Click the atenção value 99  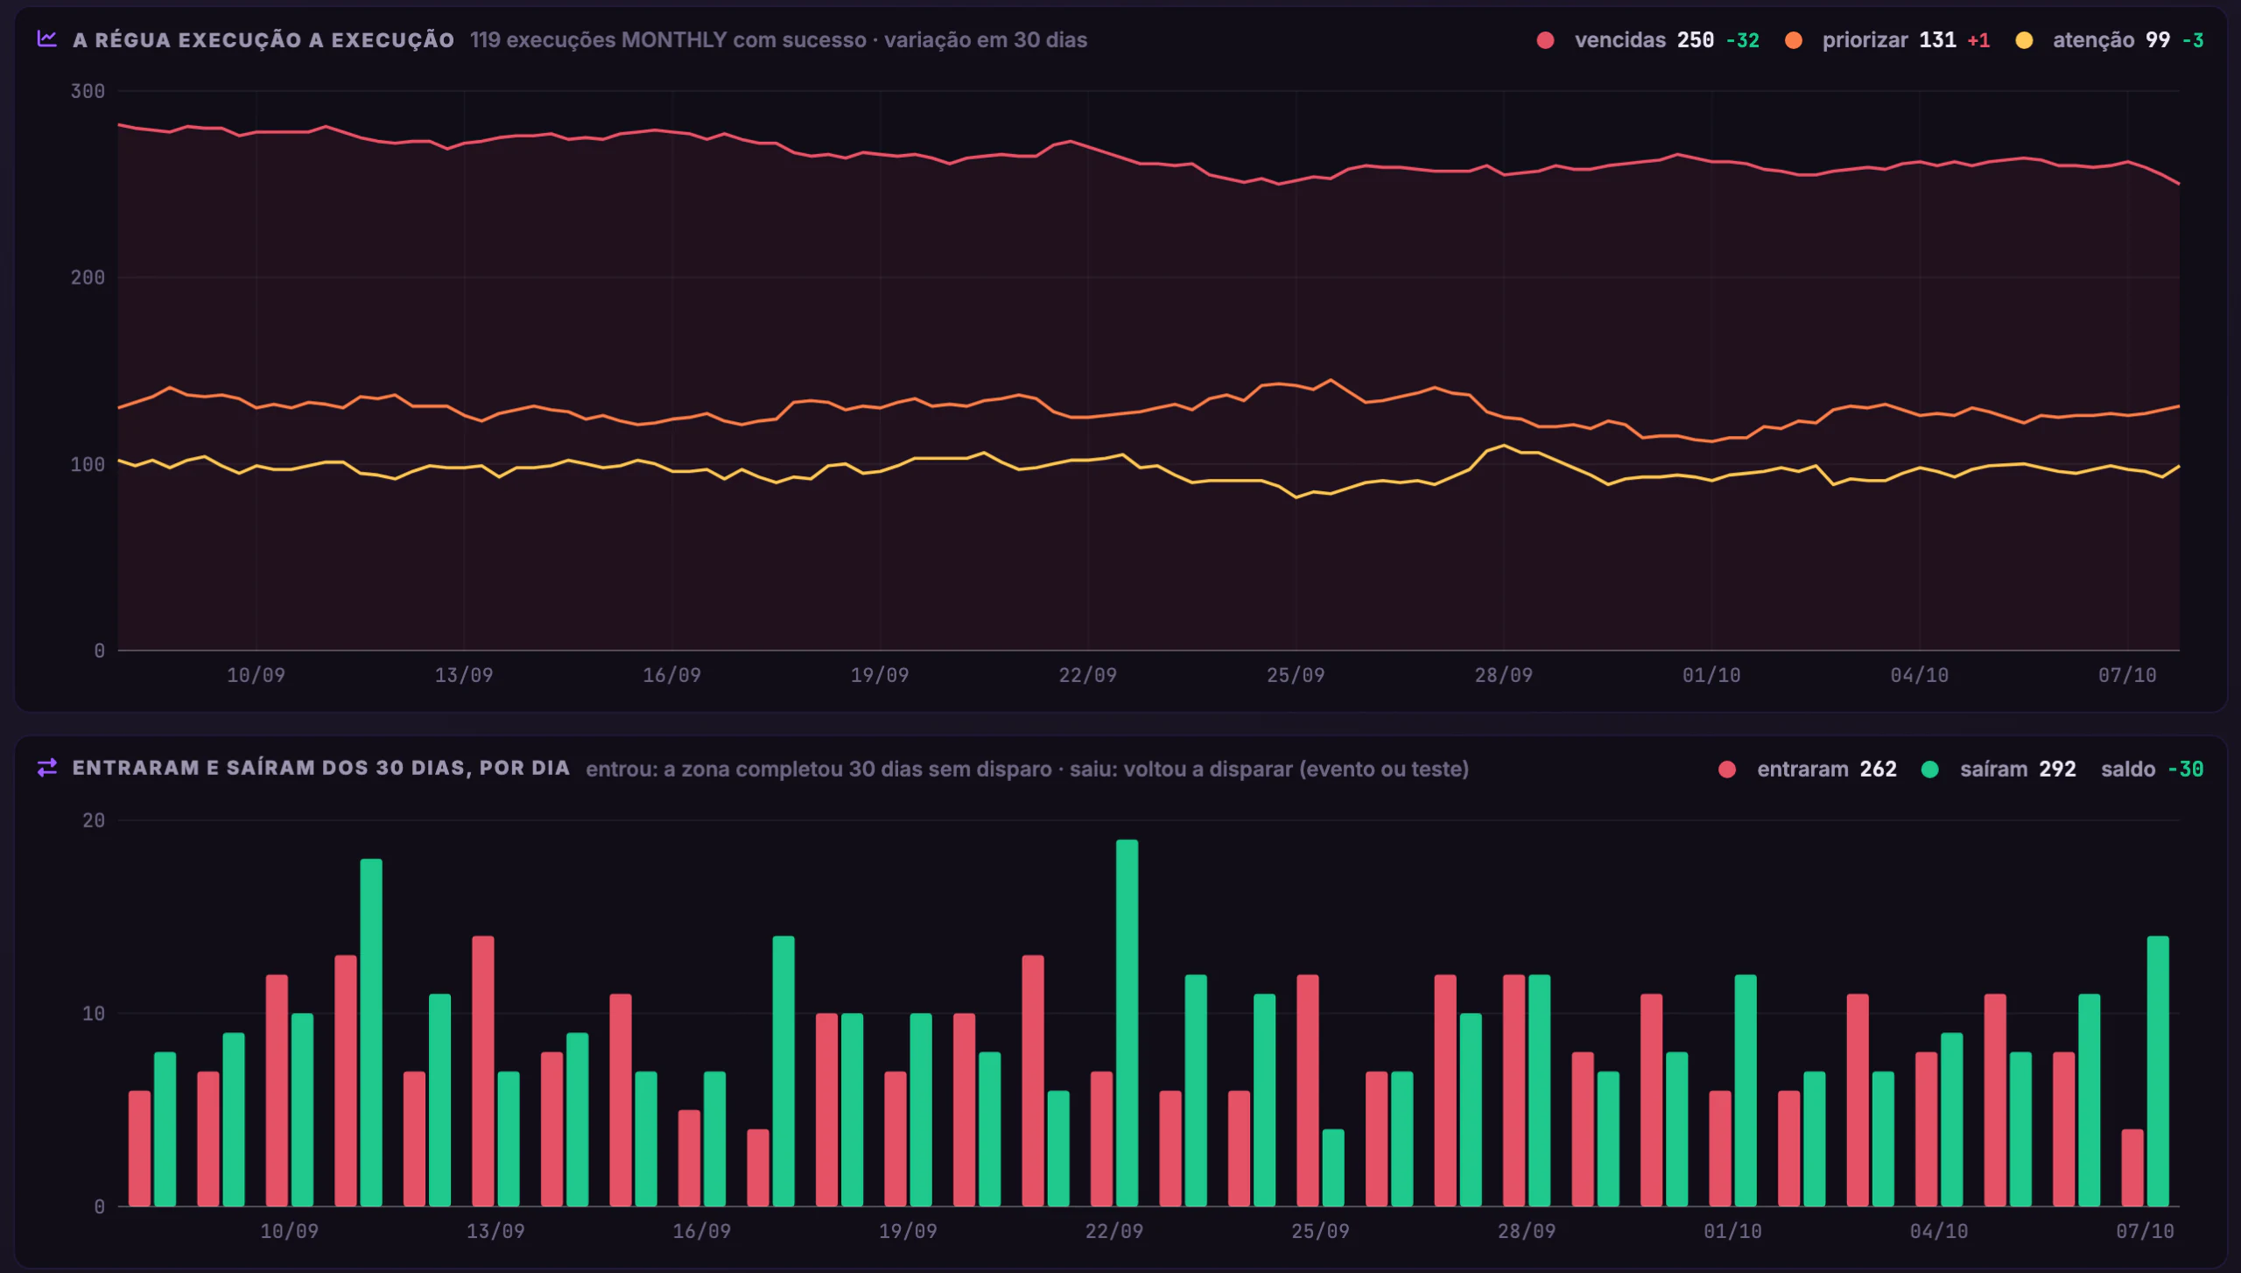pyautogui.click(x=2158, y=40)
